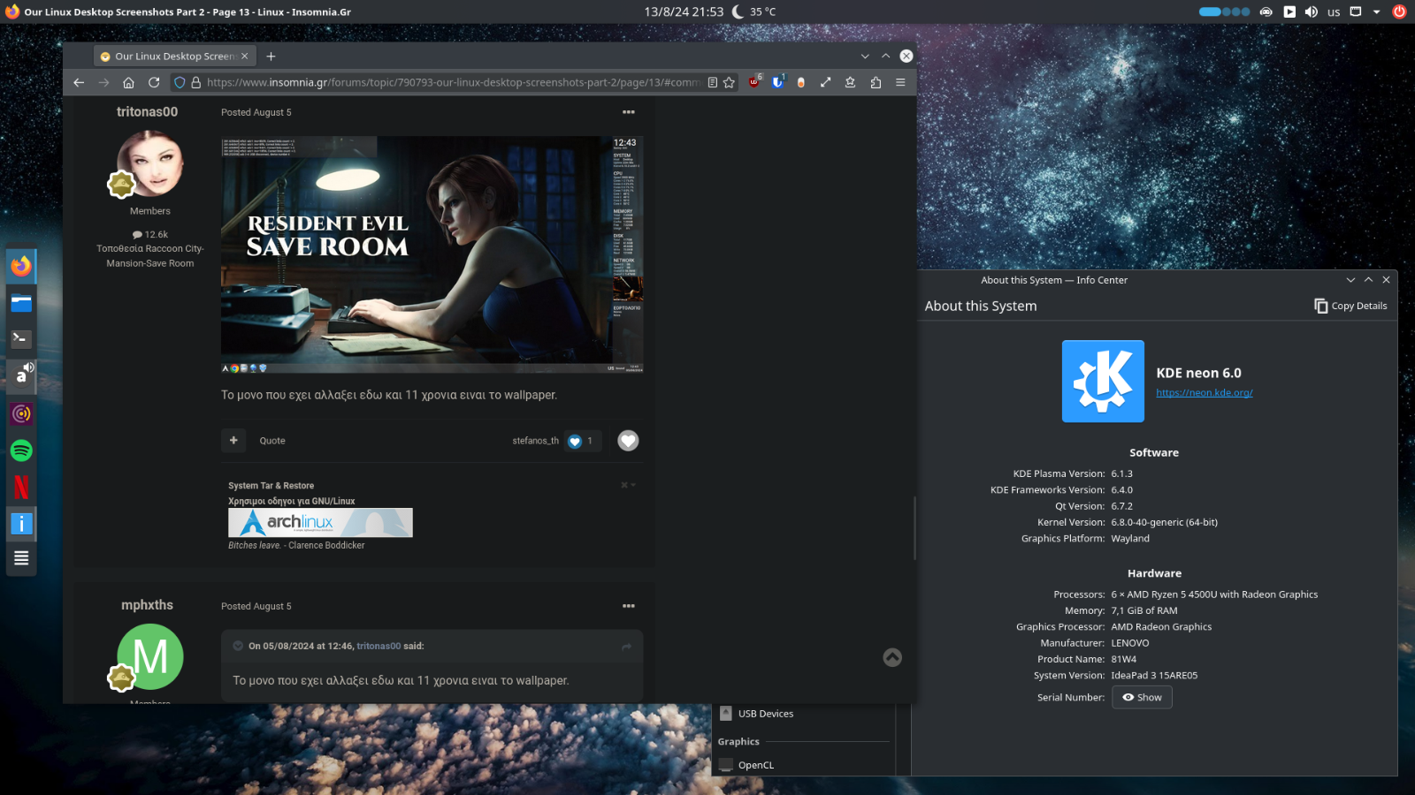Open options menu of tritonas00's post
Screen dimensions: 1415x795
[x=629, y=112]
